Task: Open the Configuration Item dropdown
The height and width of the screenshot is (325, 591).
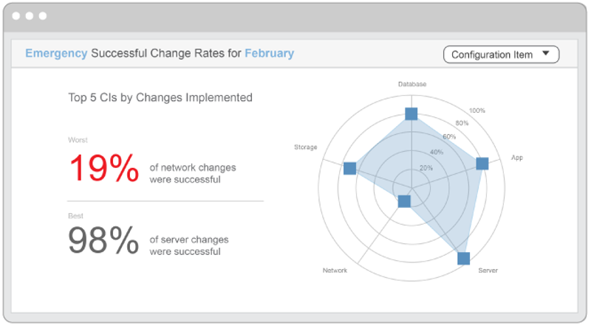Action: [501, 55]
